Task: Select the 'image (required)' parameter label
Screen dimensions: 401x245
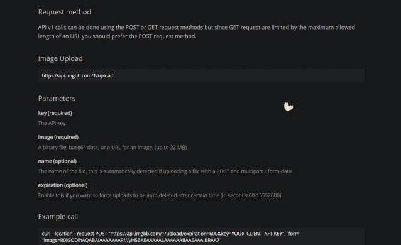Action: [x=58, y=137]
